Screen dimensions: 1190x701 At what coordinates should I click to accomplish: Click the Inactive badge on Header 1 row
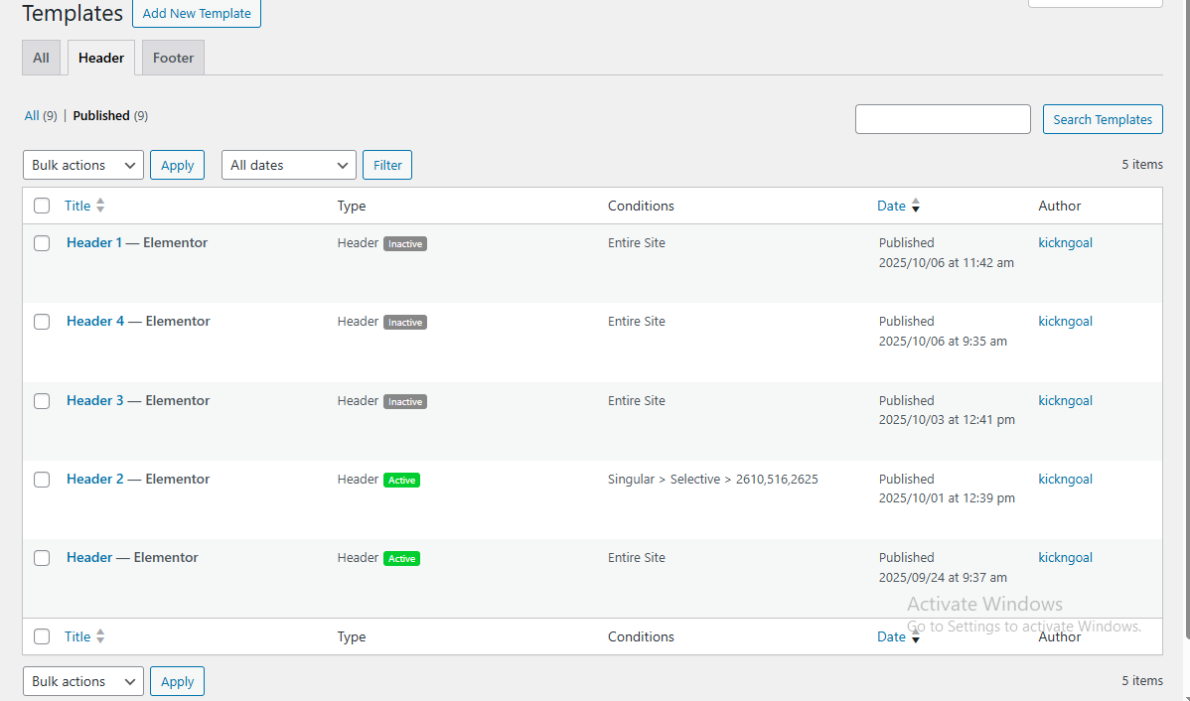405,243
